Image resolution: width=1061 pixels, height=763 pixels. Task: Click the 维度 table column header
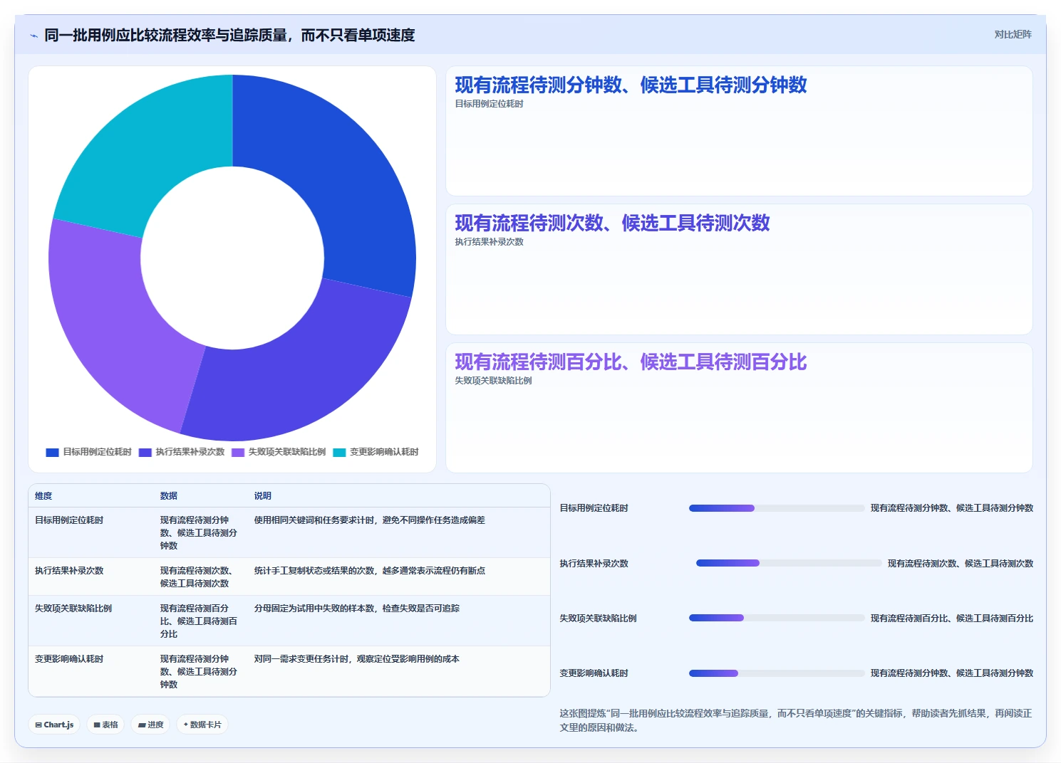point(43,496)
